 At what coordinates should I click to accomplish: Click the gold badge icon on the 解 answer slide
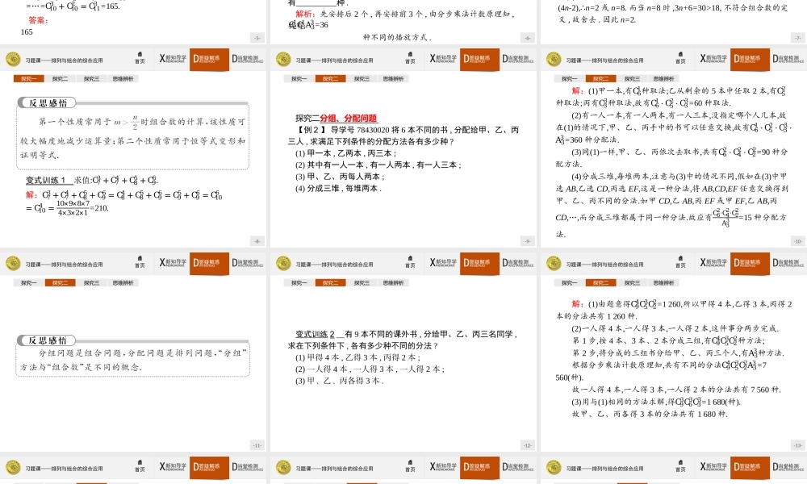(x=552, y=262)
